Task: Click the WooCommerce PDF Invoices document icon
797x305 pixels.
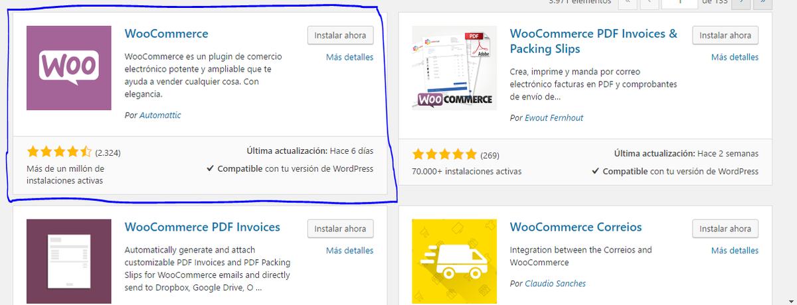Action: point(69,261)
